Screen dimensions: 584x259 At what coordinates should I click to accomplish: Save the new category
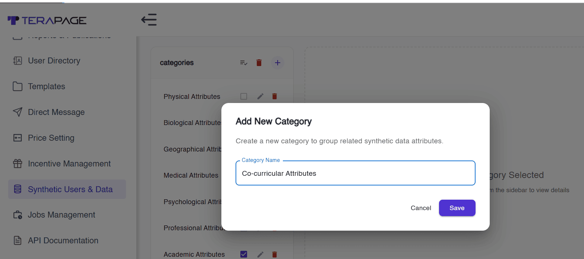[457, 208]
